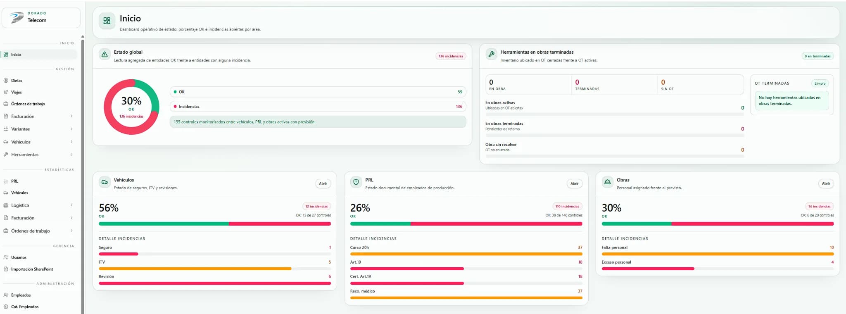Screen dimensions: 846x314
Task: Click the shield icon in PRL card
Action: click(356, 182)
